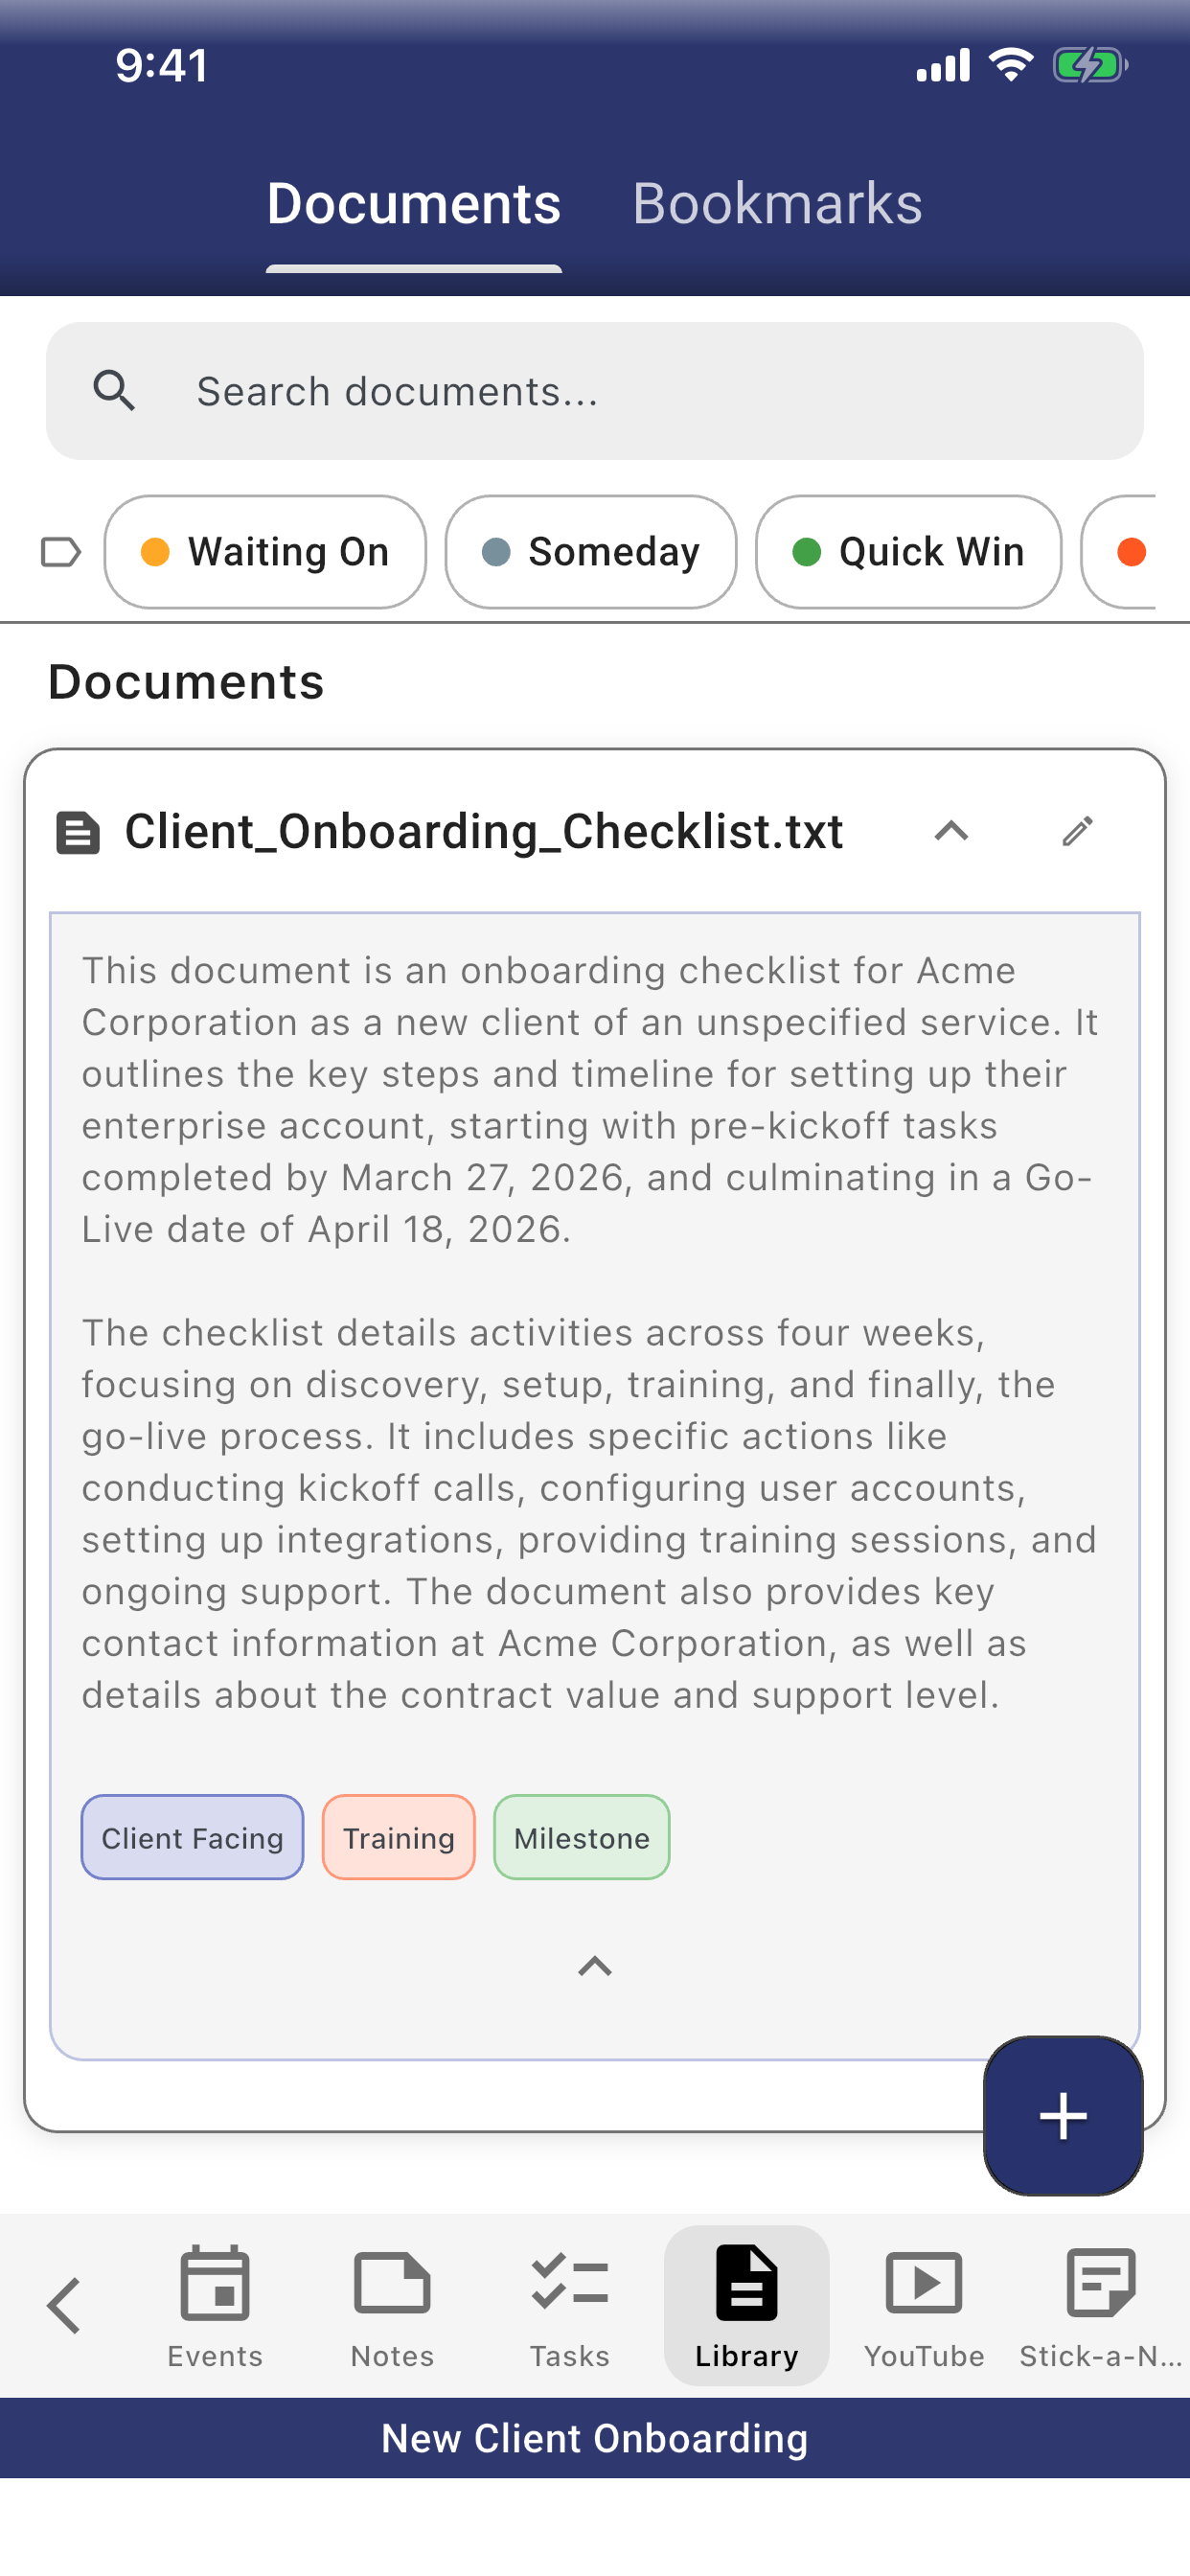Screen dimensions: 1190x2576
Task: Tap the back arrow in bottom bar
Action: [64, 2305]
